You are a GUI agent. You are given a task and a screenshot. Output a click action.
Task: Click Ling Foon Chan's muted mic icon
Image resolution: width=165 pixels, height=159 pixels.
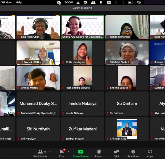coord(19,37)
